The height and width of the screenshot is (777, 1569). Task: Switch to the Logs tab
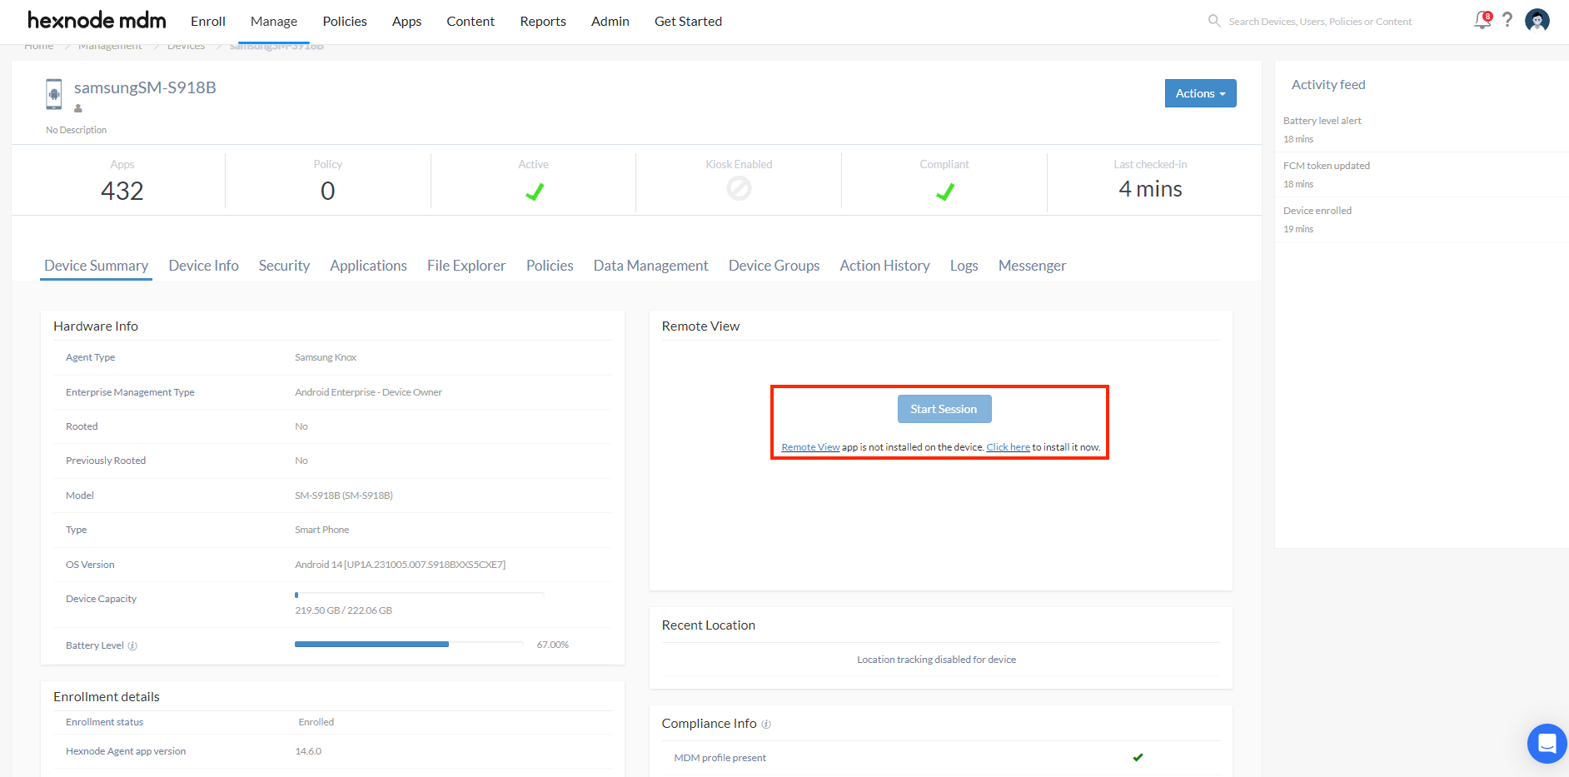(x=964, y=266)
